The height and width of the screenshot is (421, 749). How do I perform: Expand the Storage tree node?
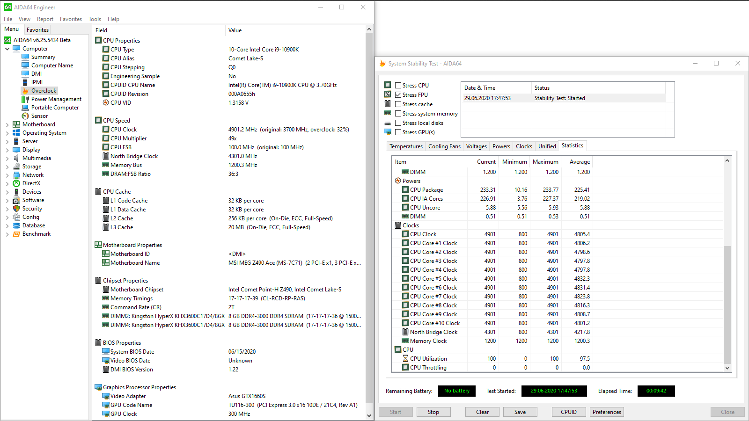7,167
